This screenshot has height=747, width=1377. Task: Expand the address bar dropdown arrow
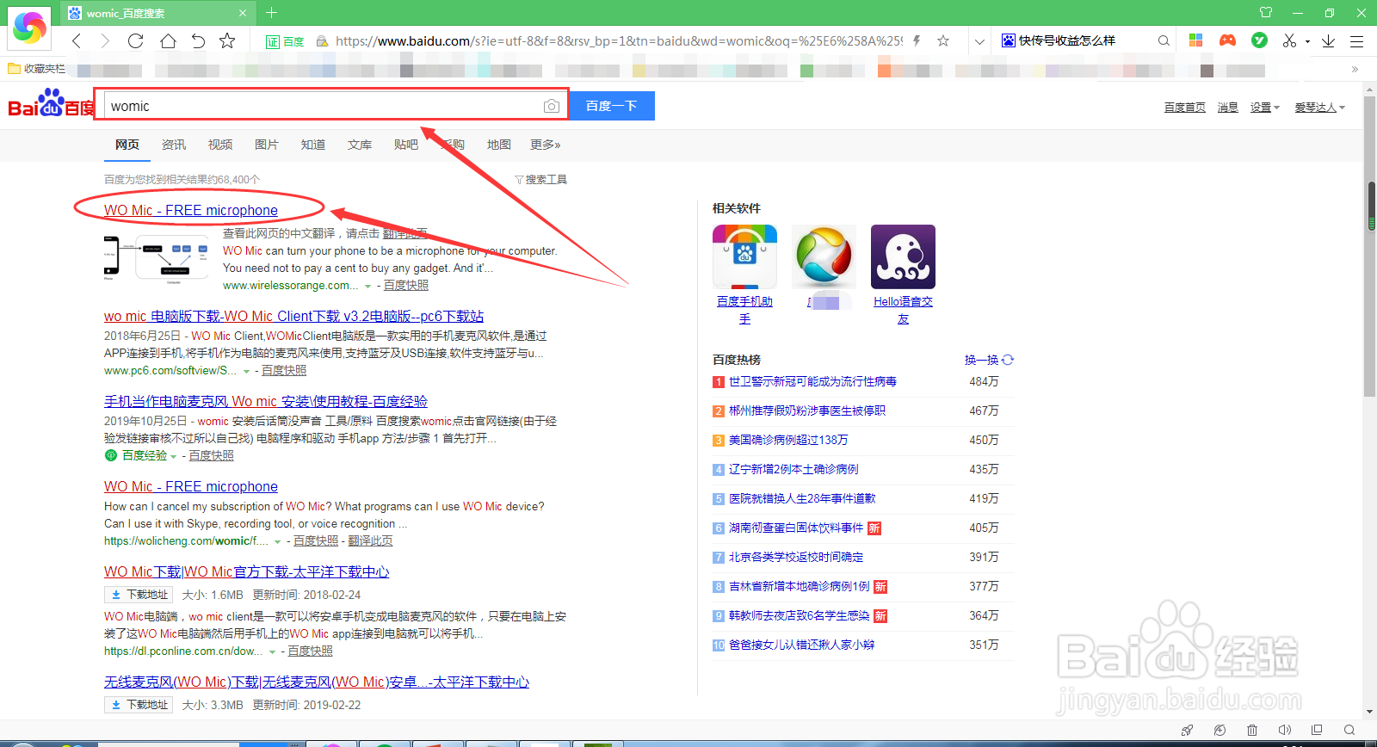[x=979, y=40]
